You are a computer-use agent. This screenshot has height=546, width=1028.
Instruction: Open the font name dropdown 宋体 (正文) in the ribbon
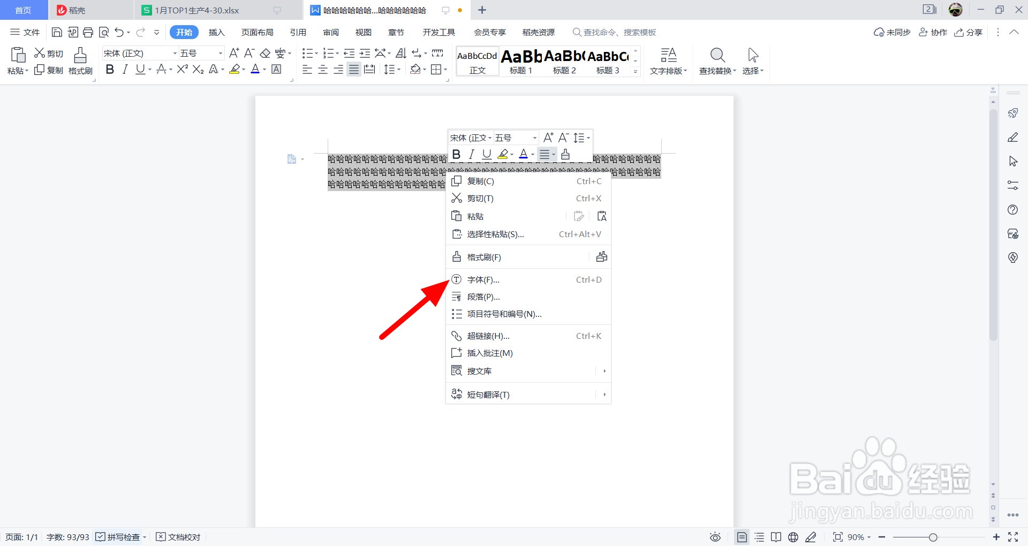pyautogui.click(x=175, y=54)
